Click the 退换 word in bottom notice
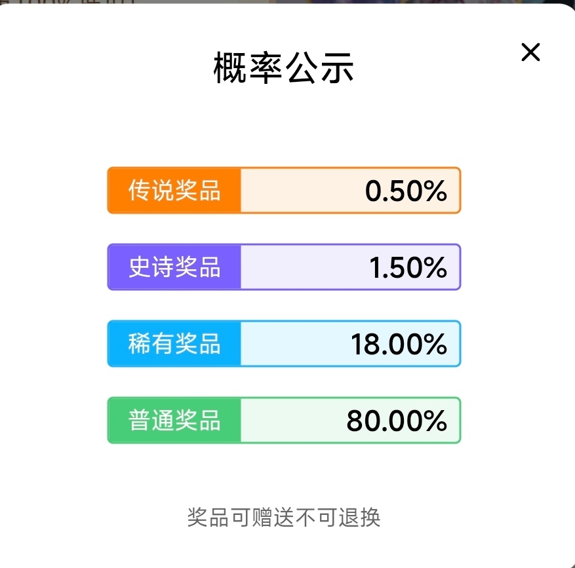This screenshot has width=575, height=568. [x=359, y=518]
